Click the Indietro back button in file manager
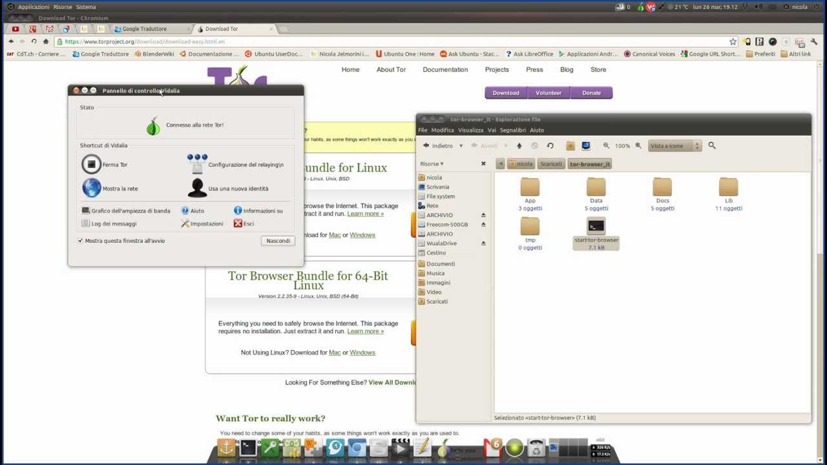827x465 pixels. point(438,146)
